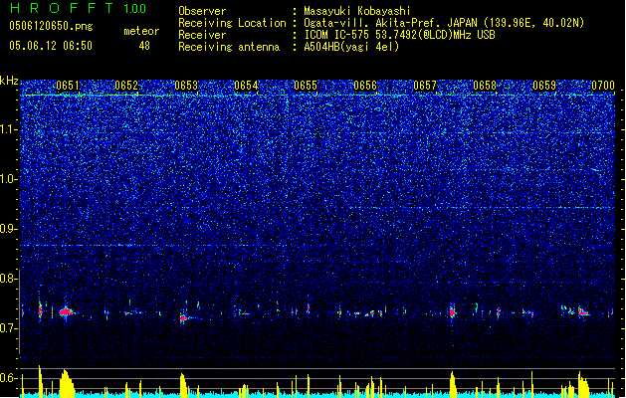Screen dimensions: 626x398
Task: Click the 1.1 kHz axis label
Action: click(x=9, y=129)
